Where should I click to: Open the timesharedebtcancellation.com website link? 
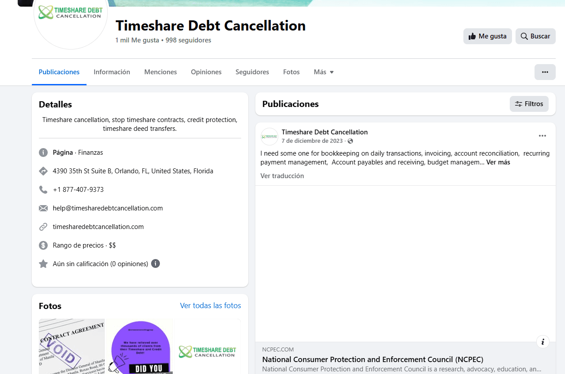[98, 227]
